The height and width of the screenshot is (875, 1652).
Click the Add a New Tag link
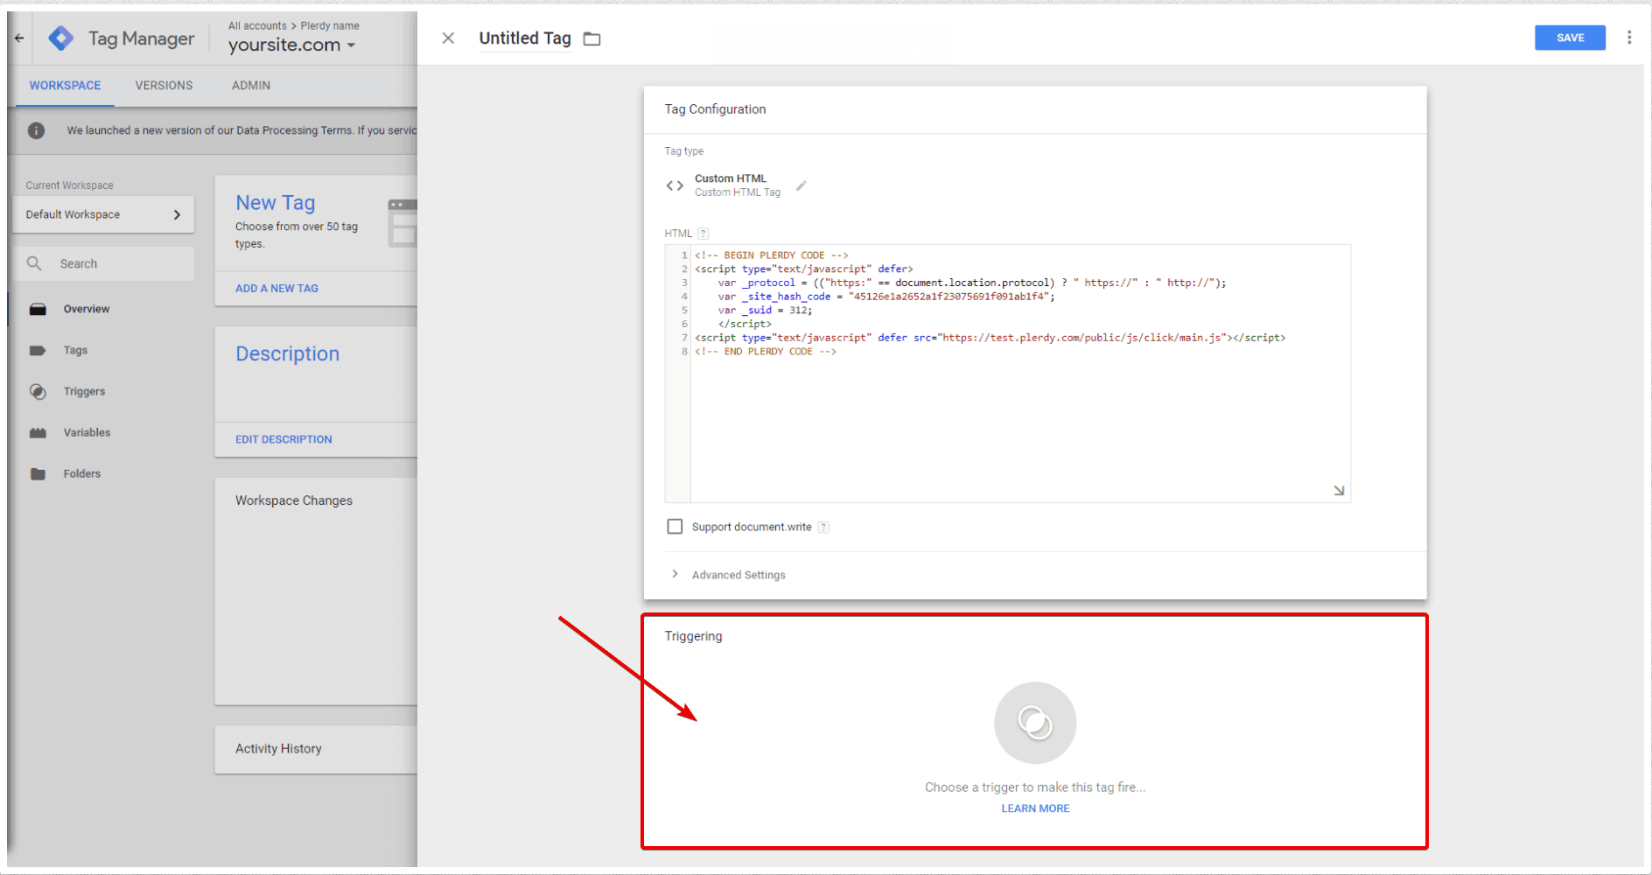[276, 288]
